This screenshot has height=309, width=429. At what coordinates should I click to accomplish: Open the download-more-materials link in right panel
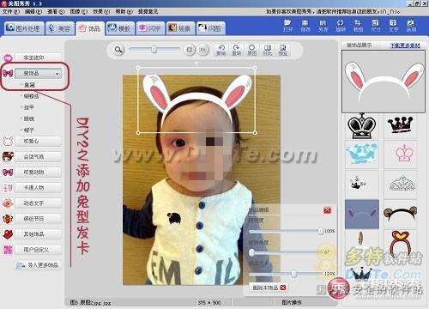pyautogui.click(x=405, y=45)
